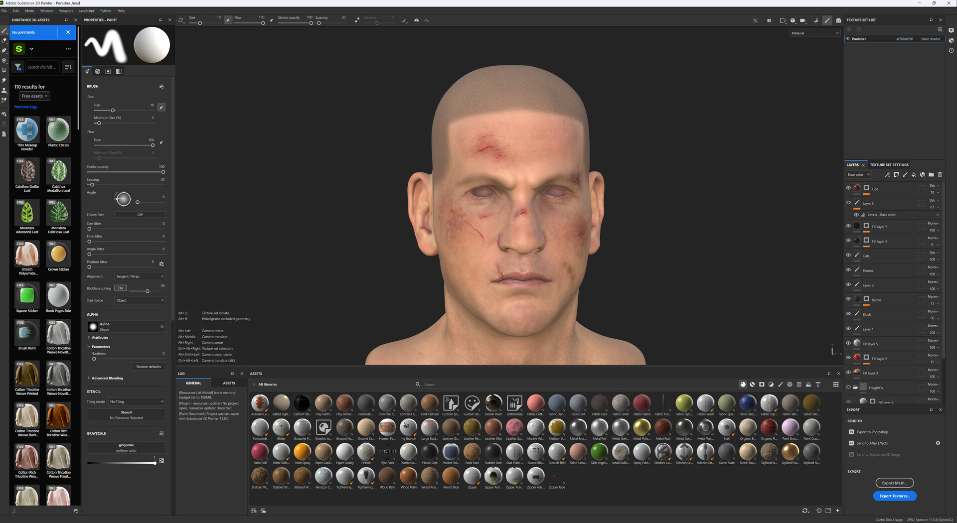Open sort options in Substance 3D Assets

(68, 67)
